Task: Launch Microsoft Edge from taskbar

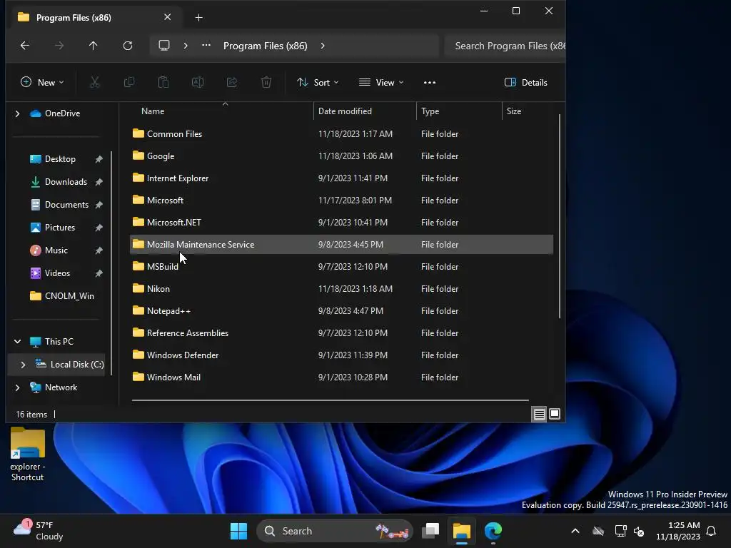Action: (493, 531)
